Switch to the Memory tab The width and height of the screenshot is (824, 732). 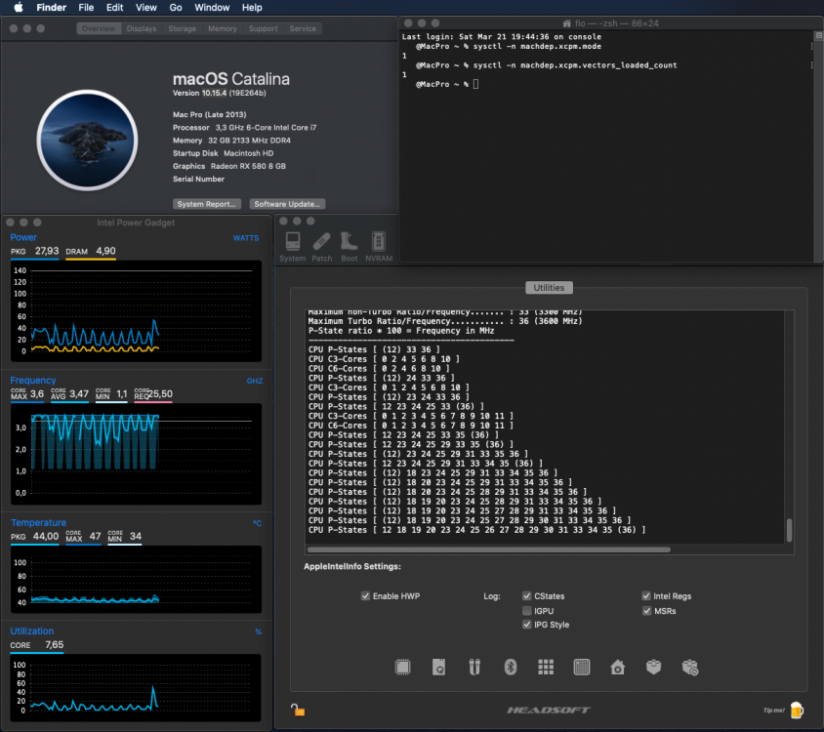pos(223,28)
